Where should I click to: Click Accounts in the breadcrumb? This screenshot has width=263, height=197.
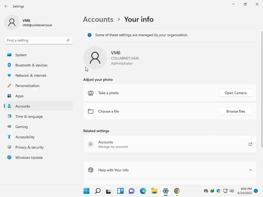[98, 19]
